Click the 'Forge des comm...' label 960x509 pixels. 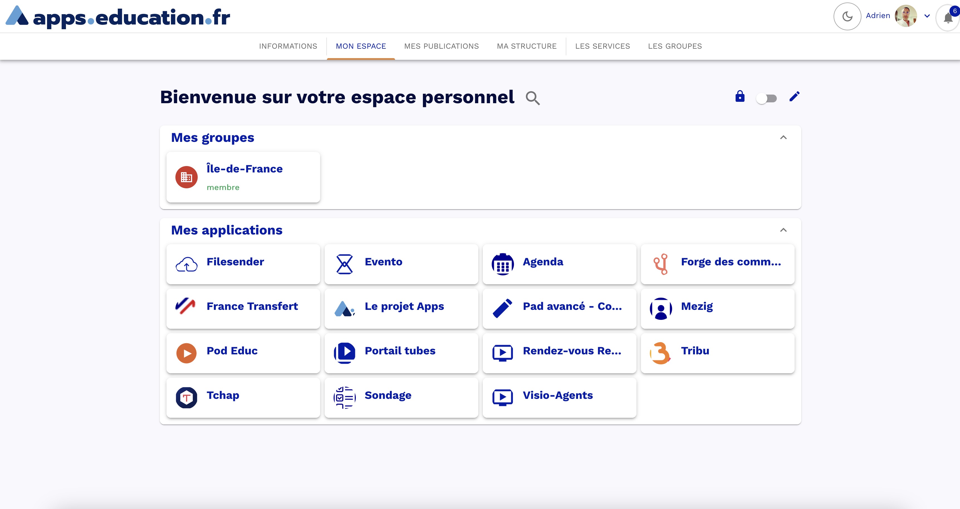(x=731, y=262)
